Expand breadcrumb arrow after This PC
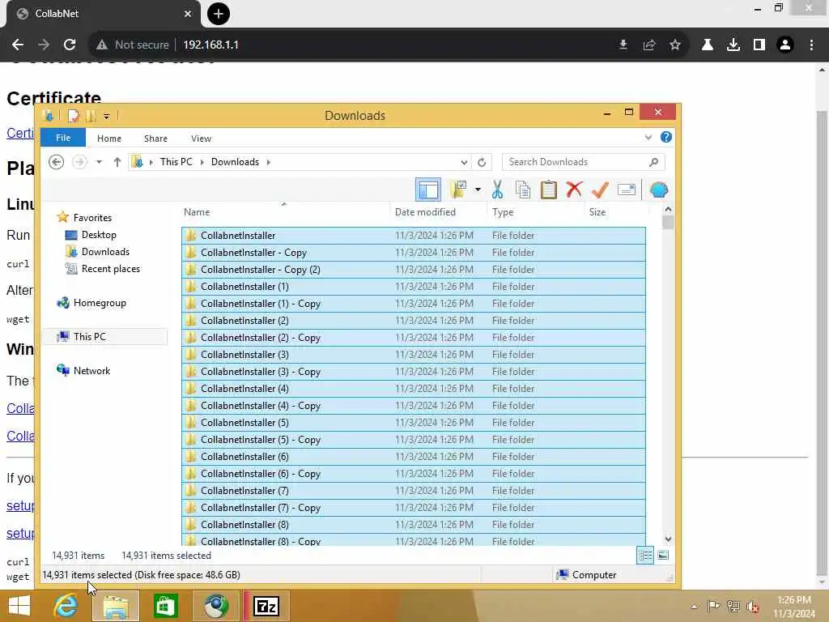The width and height of the screenshot is (829, 622). 202,162
